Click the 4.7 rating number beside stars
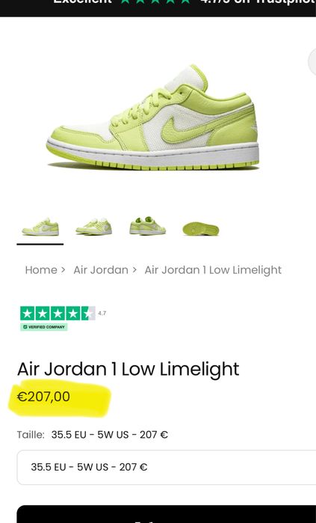 tap(102, 314)
